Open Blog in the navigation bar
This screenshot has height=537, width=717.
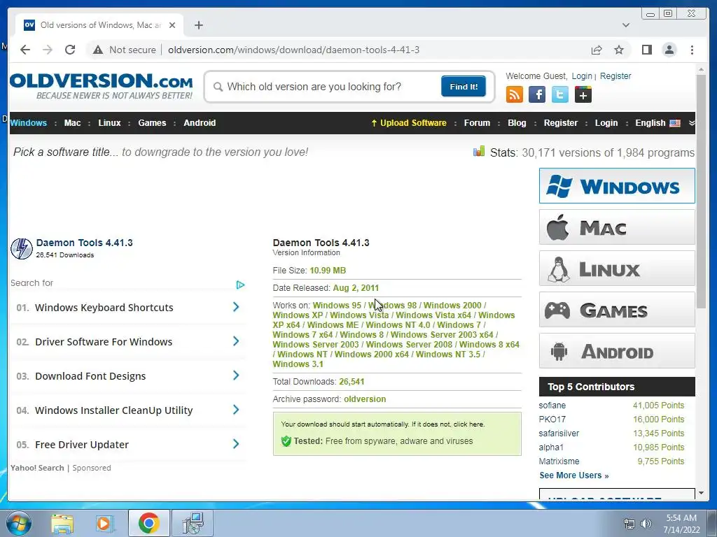coord(517,123)
